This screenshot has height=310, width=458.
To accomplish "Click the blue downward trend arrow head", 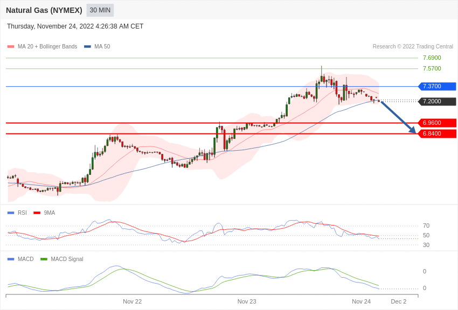I will (413, 130).
